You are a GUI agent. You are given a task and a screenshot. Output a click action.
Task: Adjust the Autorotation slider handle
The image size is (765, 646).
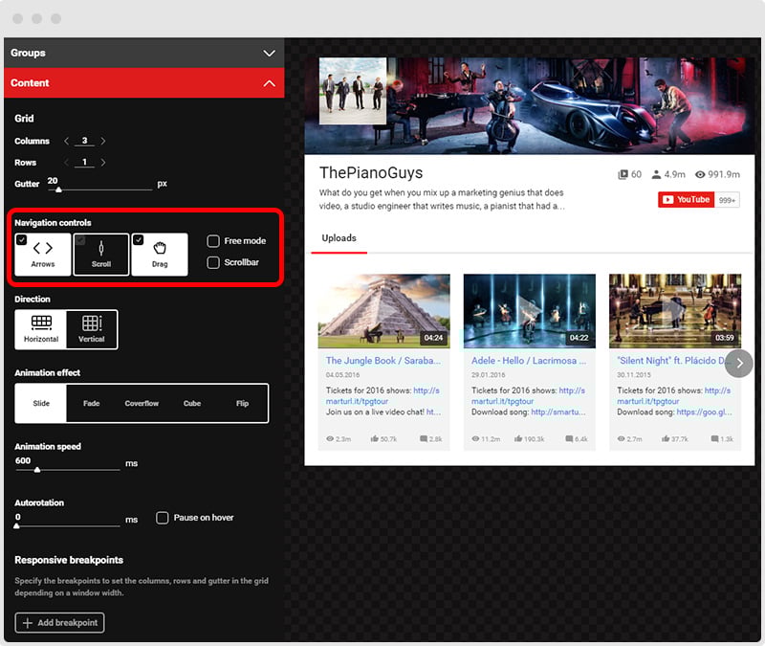tap(16, 525)
